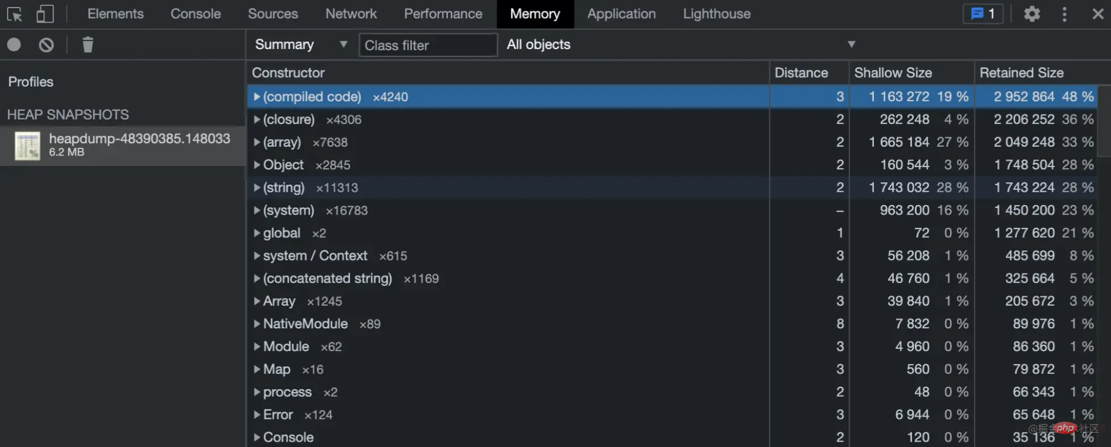The height and width of the screenshot is (447, 1111).
Task: Open DevTools settings gear
Action: tap(1032, 13)
